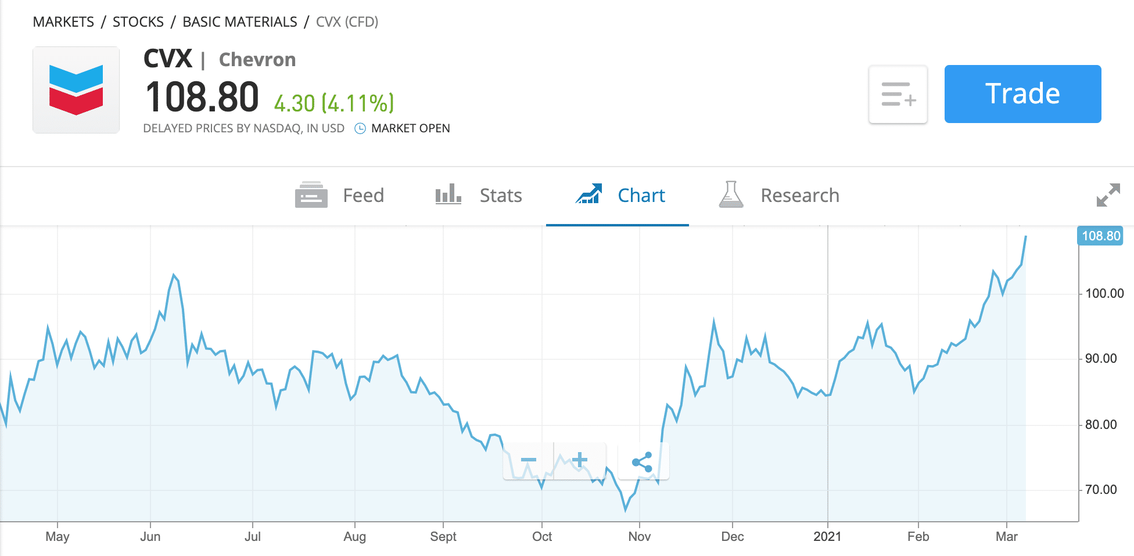Click the CVX (CFD) breadcrumb text

point(347,22)
